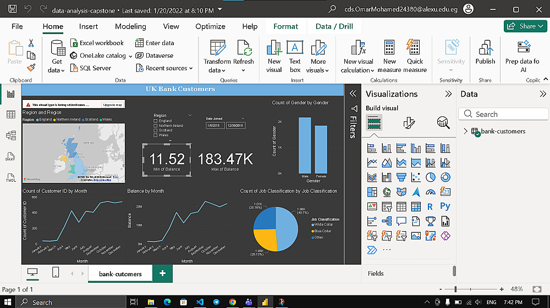Check the Wales region checkbox
The height and width of the screenshot is (308, 550).
pos(156,135)
